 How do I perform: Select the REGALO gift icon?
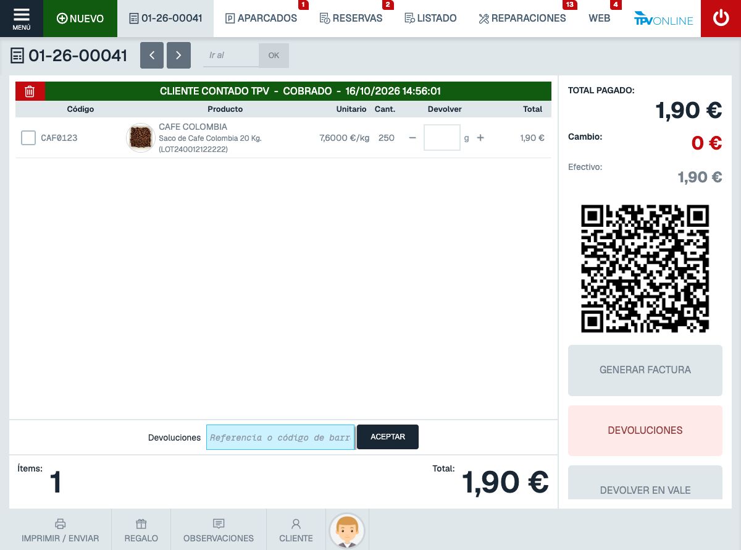(x=141, y=530)
